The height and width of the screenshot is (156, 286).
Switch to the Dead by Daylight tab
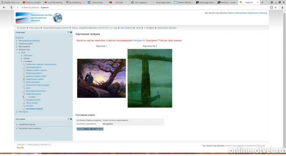coord(33,2)
